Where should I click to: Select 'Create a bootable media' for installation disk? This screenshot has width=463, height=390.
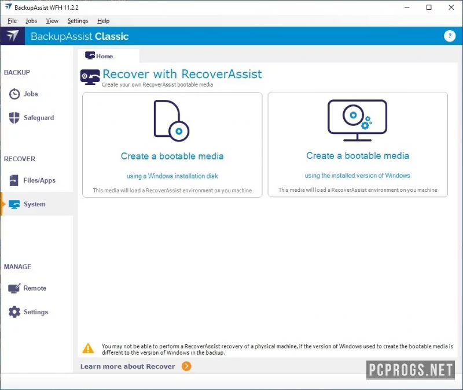pyautogui.click(x=172, y=156)
